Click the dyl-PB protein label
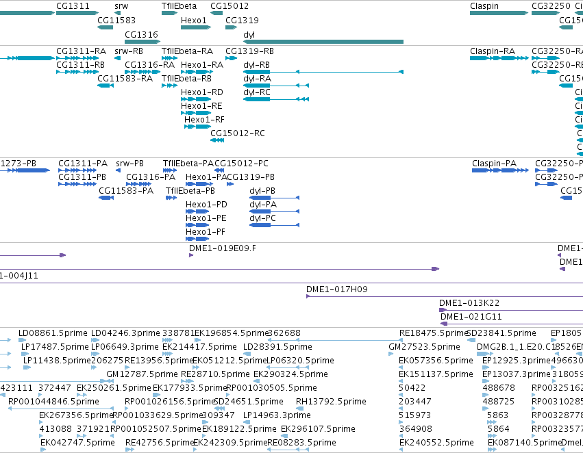583x453 pixels. (262, 190)
